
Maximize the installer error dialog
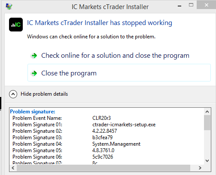[x=191, y=5]
